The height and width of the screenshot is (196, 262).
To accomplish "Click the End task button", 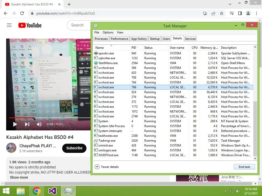I will 244,167.
